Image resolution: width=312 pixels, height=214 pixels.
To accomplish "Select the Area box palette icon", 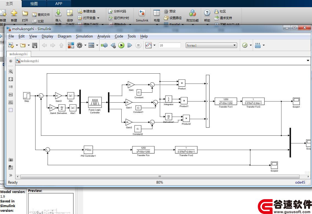I will coord(11,110).
